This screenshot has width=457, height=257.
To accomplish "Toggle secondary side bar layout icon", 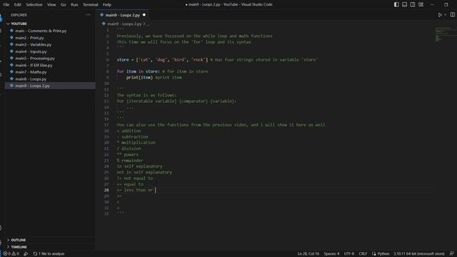I will [x=413, y=5].
